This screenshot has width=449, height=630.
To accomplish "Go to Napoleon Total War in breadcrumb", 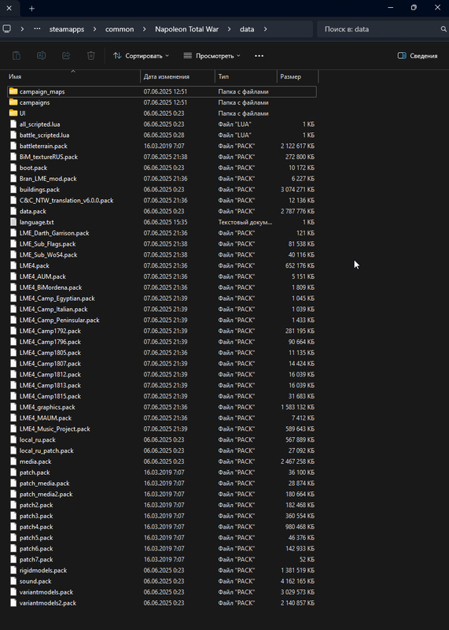I will [187, 29].
